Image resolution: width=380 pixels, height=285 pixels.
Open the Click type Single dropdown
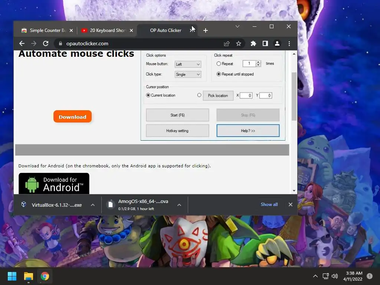pyautogui.click(x=188, y=74)
